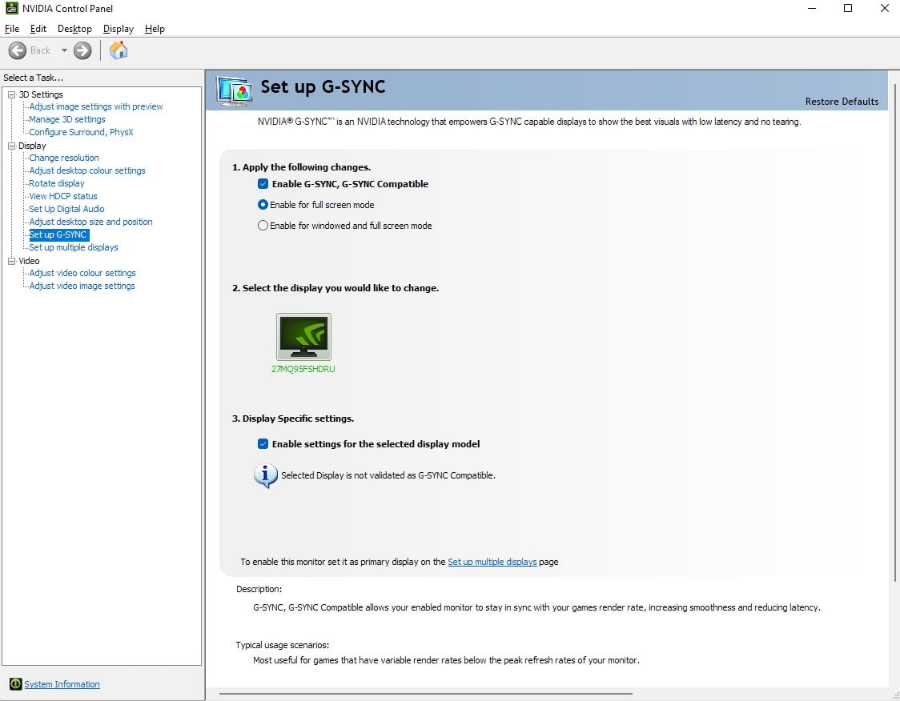This screenshot has height=701, width=900.
Task: Open the Display menu
Action: [x=119, y=29]
